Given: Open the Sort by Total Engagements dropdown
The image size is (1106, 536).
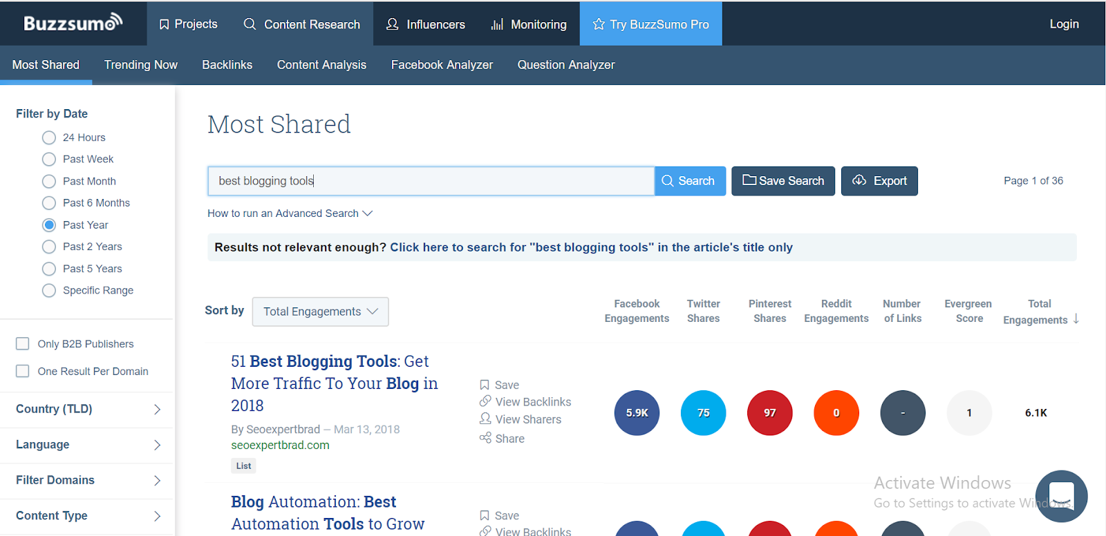Looking at the screenshot, I should [321, 312].
